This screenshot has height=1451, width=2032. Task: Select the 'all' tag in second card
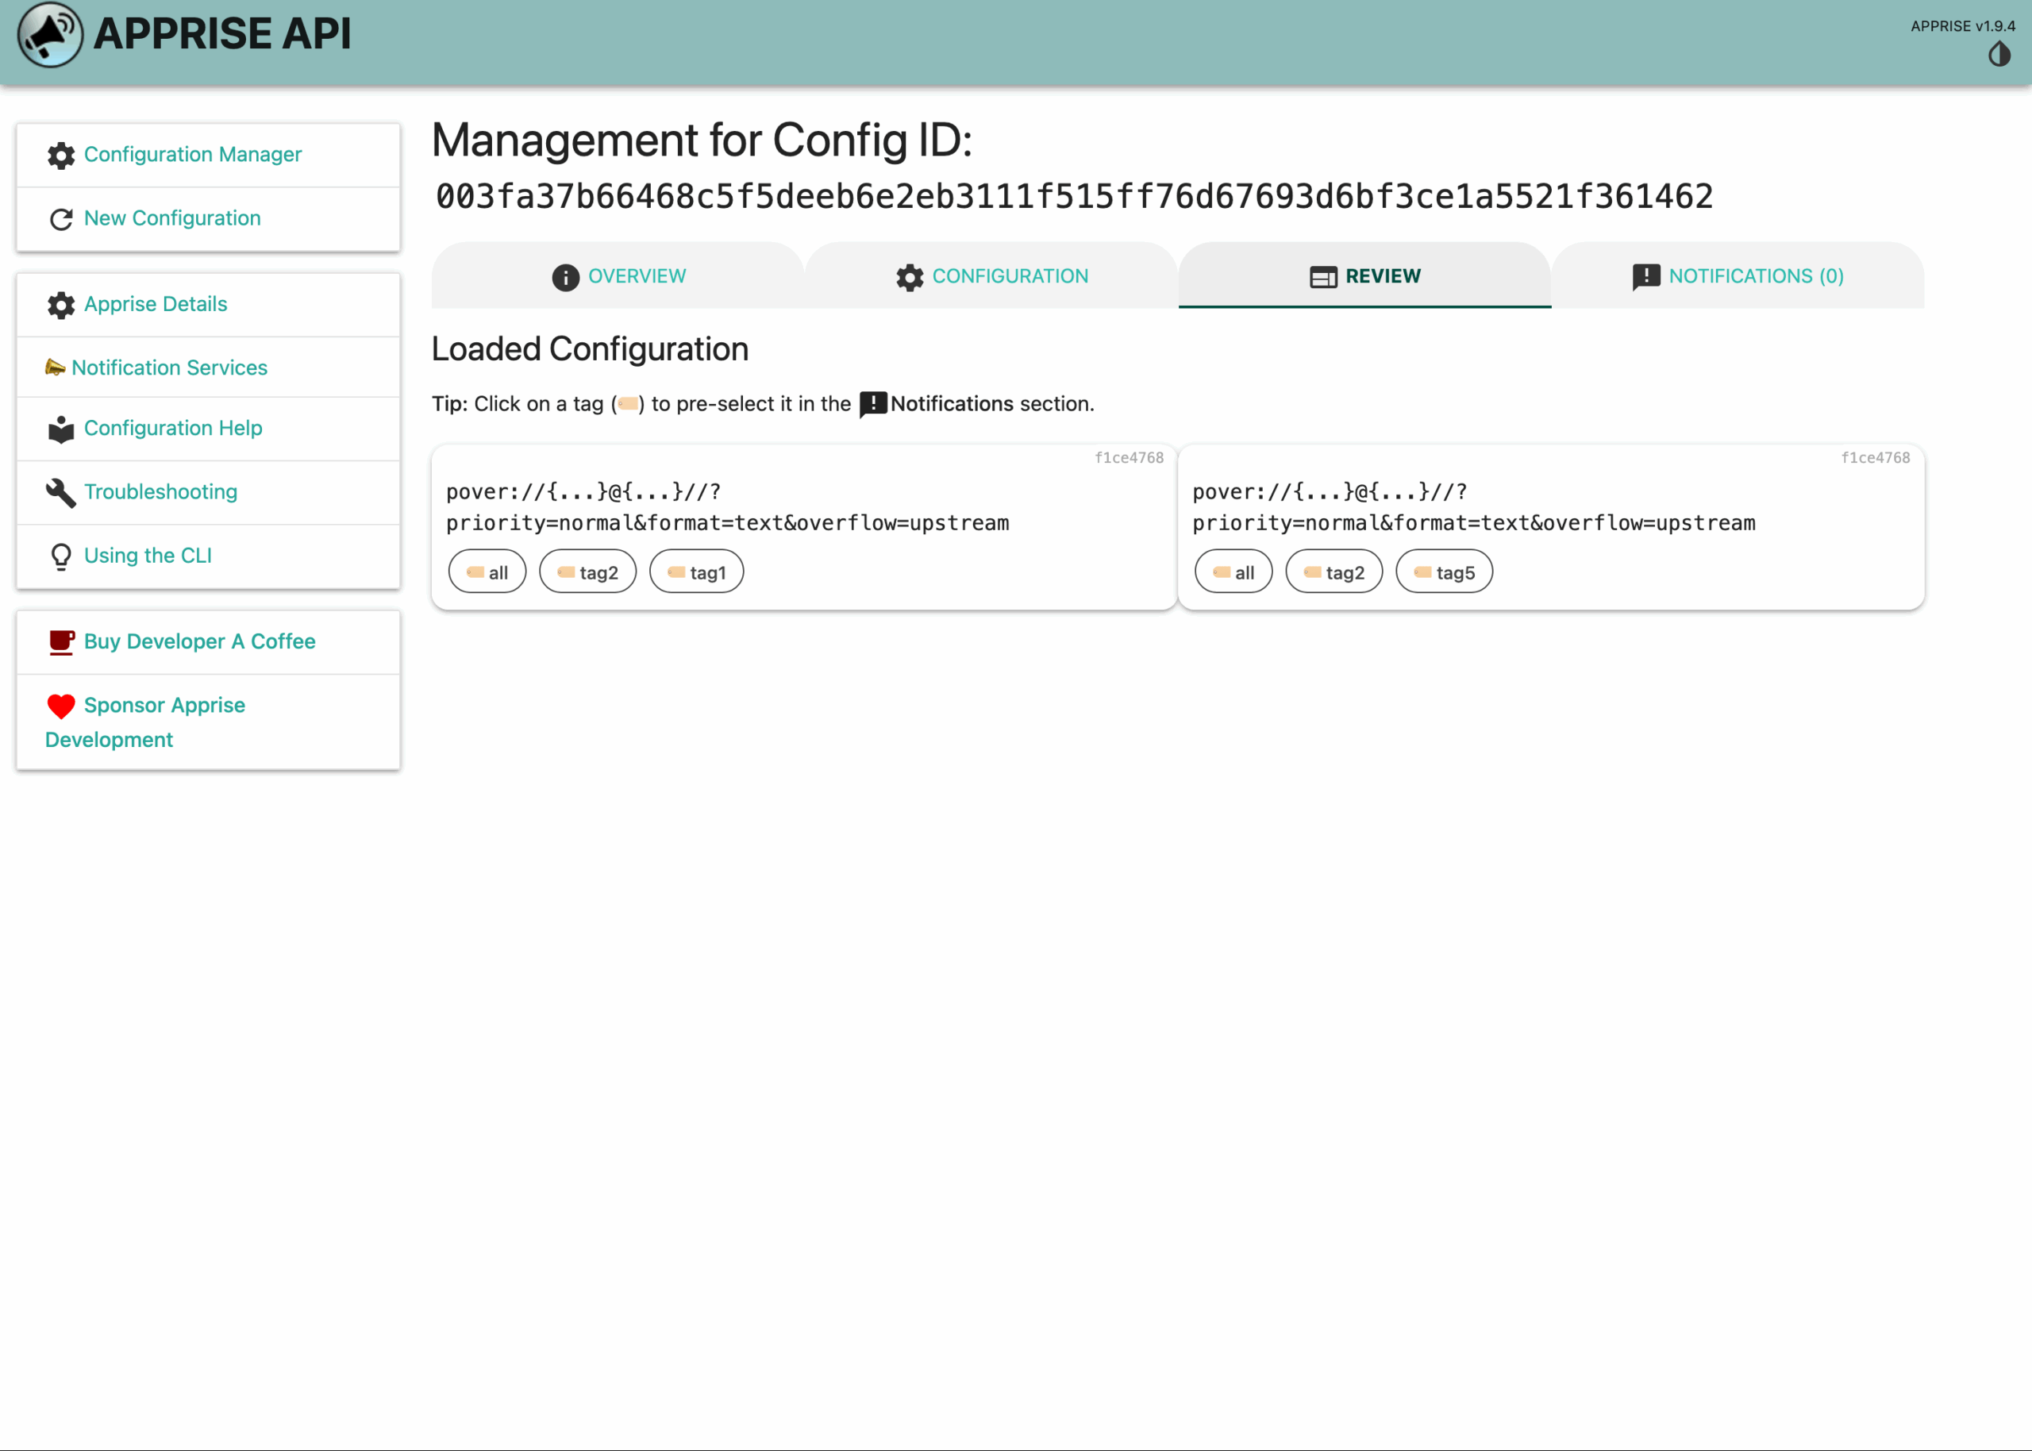(x=1233, y=572)
